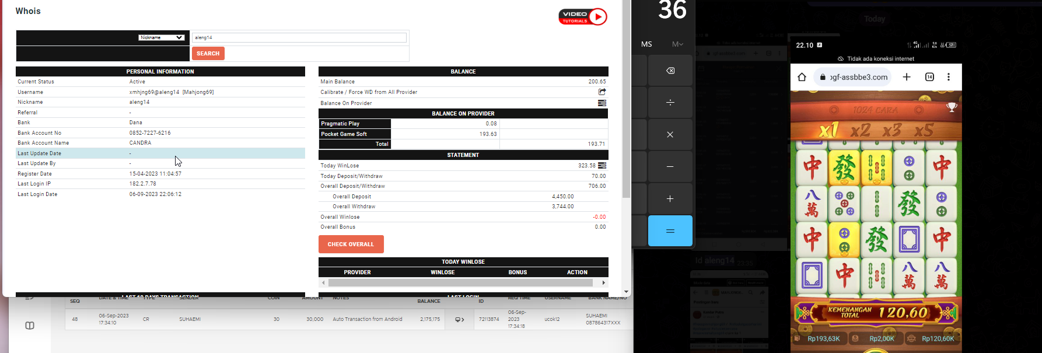Click the orange SEARCH button
The width and height of the screenshot is (1042, 353).
point(208,54)
